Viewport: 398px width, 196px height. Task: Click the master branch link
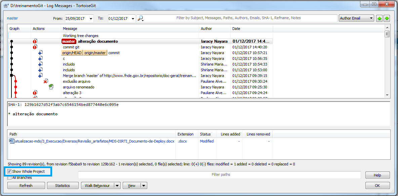point(12,18)
